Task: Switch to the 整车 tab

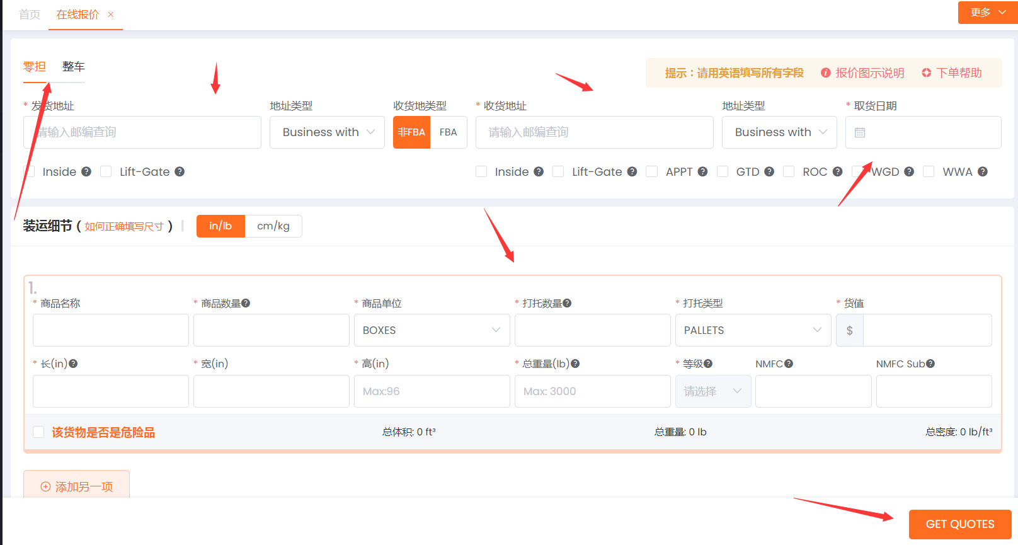Action: pos(73,67)
